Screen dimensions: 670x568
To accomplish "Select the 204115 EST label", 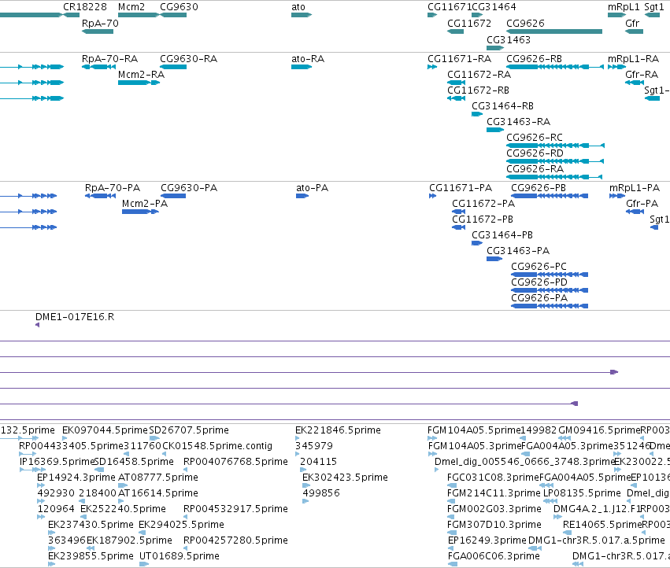I will coord(318,462).
